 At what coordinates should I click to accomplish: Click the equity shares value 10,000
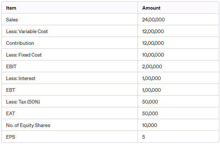click(x=150, y=125)
